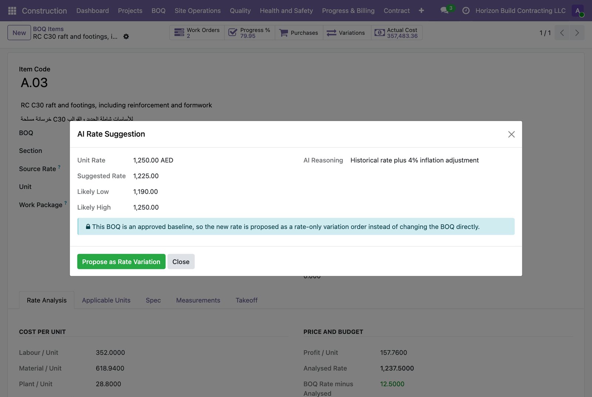Click the AI Reasoning text about inflation adjustment
592x397 pixels.
pyautogui.click(x=414, y=160)
